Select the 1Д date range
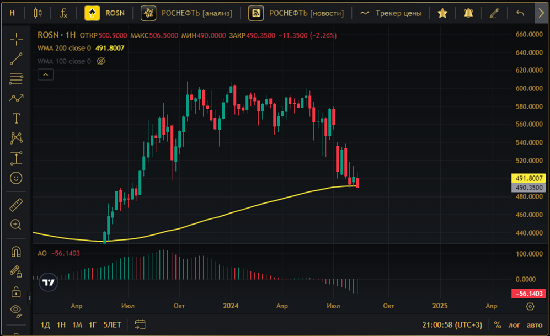The image size is (550, 336). click(x=45, y=325)
